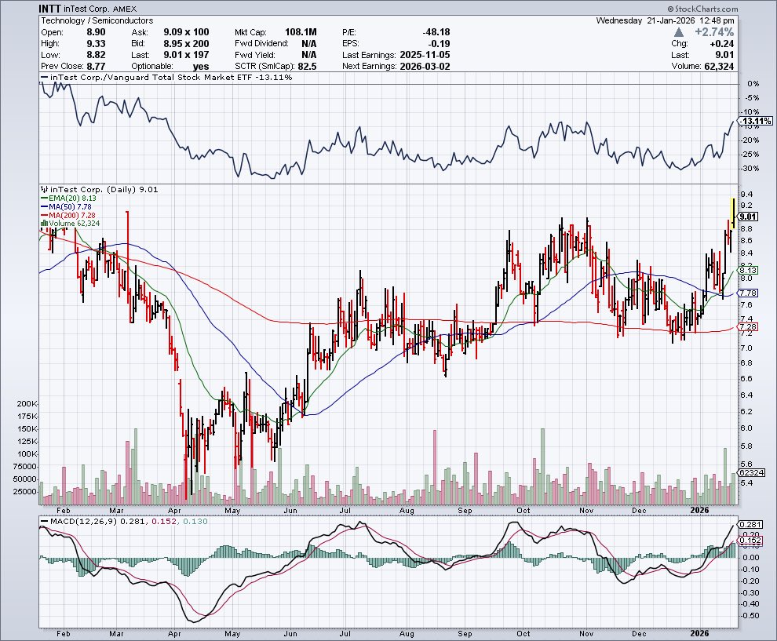This screenshot has height=641, width=777.
Task: Click the Bid quote '8.95 x 200'
Action: [186, 44]
